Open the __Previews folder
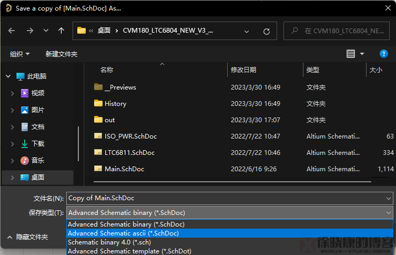The image size is (396, 255). (x=120, y=87)
